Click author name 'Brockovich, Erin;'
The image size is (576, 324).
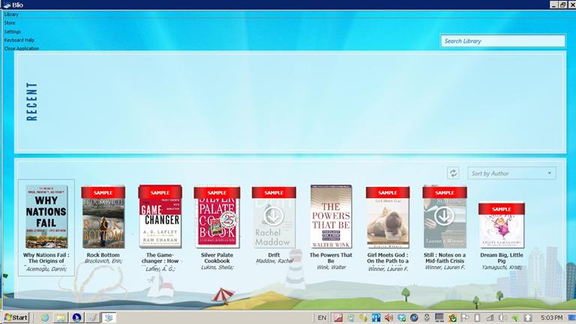coord(103,261)
